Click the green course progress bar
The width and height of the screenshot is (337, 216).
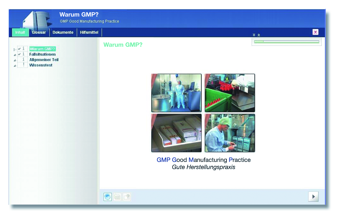click(x=286, y=42)
